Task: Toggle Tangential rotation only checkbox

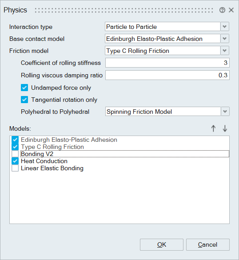Action: click(x=24, y=100)
